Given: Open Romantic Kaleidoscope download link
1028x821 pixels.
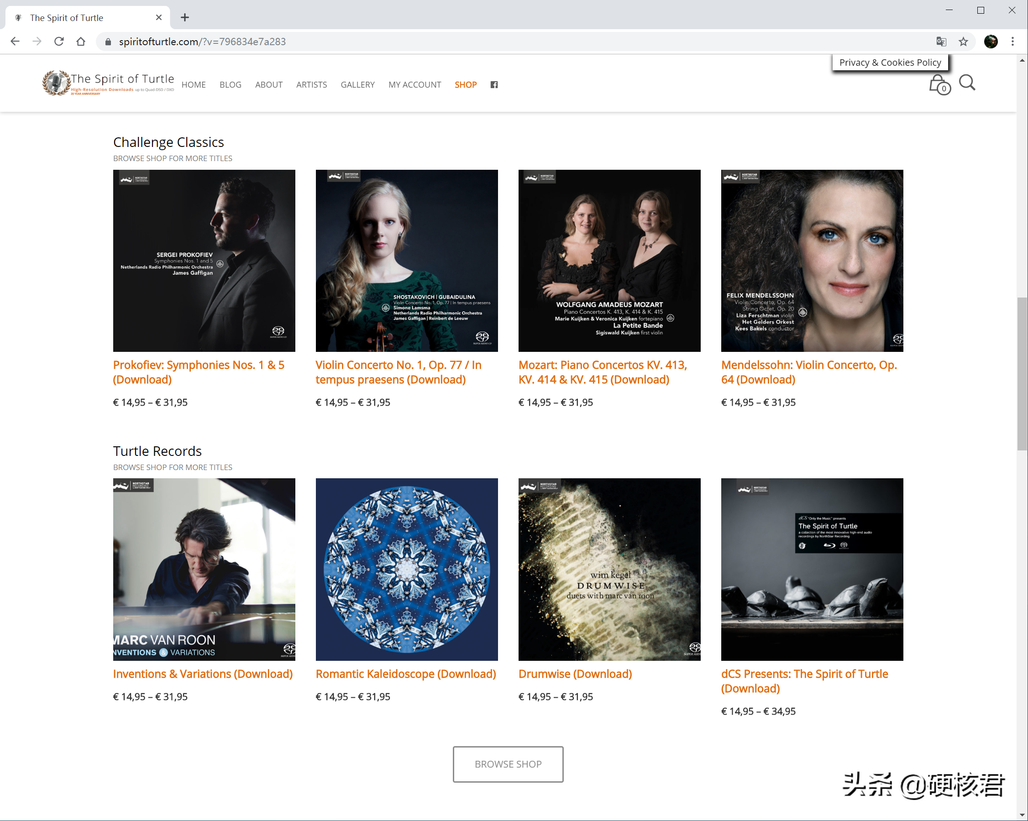Looking at the screenshot, I should click(406, 674).
